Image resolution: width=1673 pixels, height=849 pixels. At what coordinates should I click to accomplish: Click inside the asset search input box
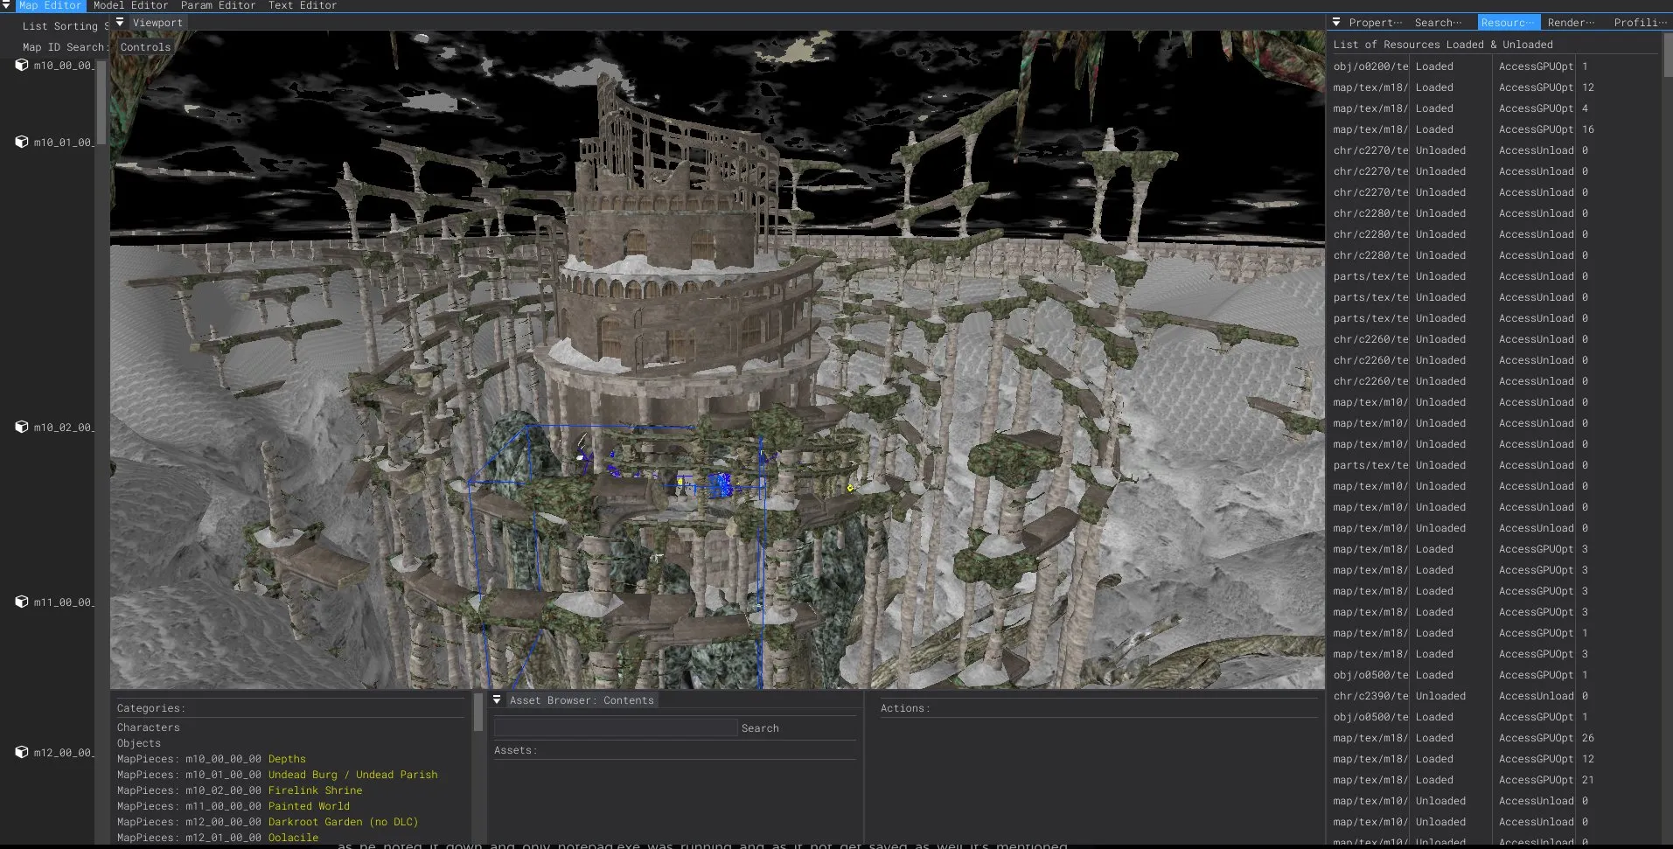tap(614, 727)
